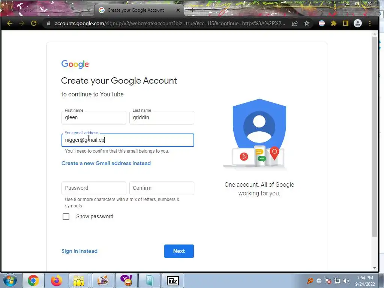Viewport: 384px width, 288px height.
Task: Click the Google logo
Action: pyautogui.click(x=75, y=64)
